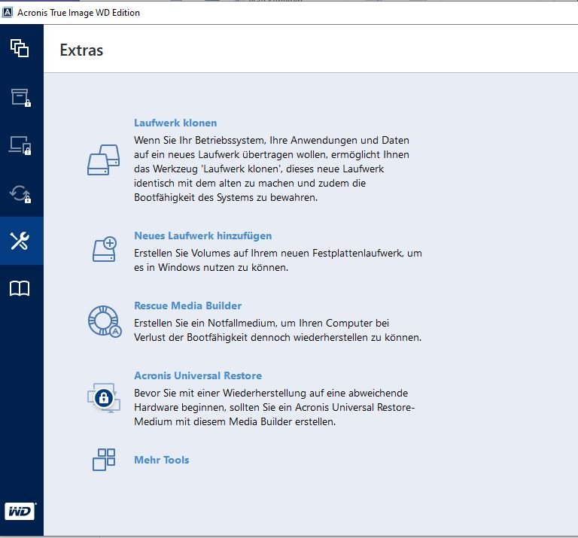
Task: Open 'Acronis Universal Restore' link
Action: tap(198, 375)
